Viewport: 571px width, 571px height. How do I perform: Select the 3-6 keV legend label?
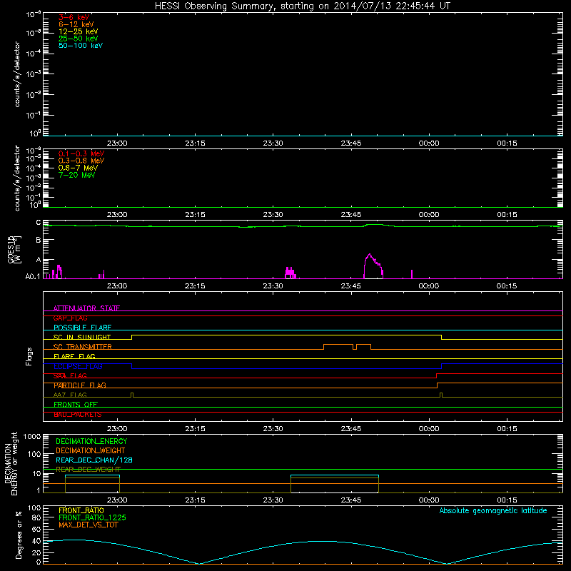(x=74, y=17)
